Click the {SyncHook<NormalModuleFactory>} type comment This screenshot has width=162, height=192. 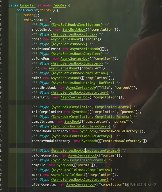(x=81, y=126)
